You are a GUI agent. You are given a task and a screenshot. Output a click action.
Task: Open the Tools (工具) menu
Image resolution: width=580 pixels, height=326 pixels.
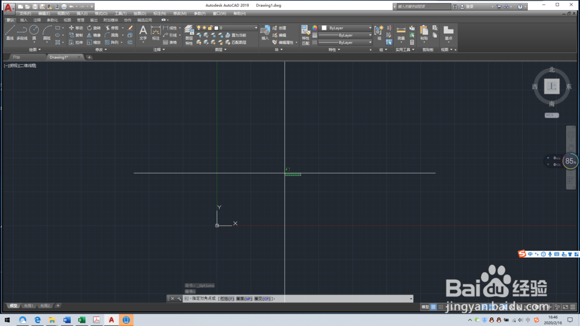coord(120,14)
